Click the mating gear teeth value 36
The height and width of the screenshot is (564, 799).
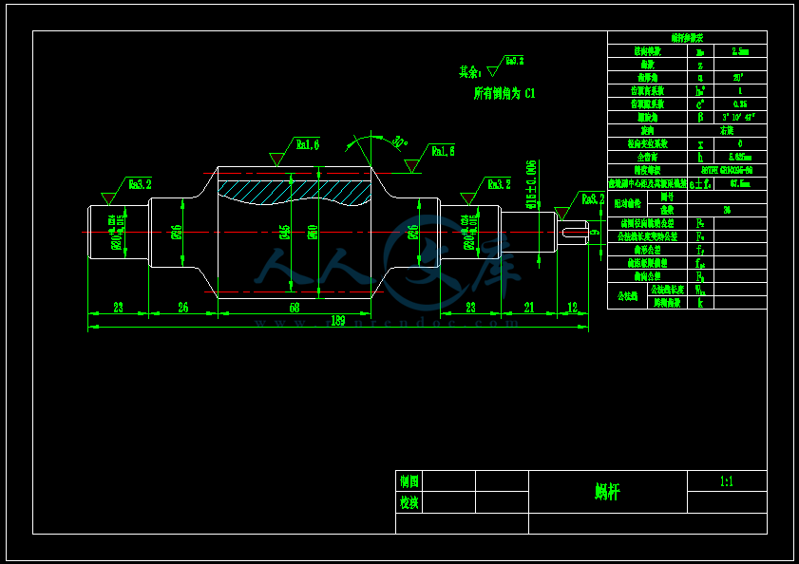[727, 210]
